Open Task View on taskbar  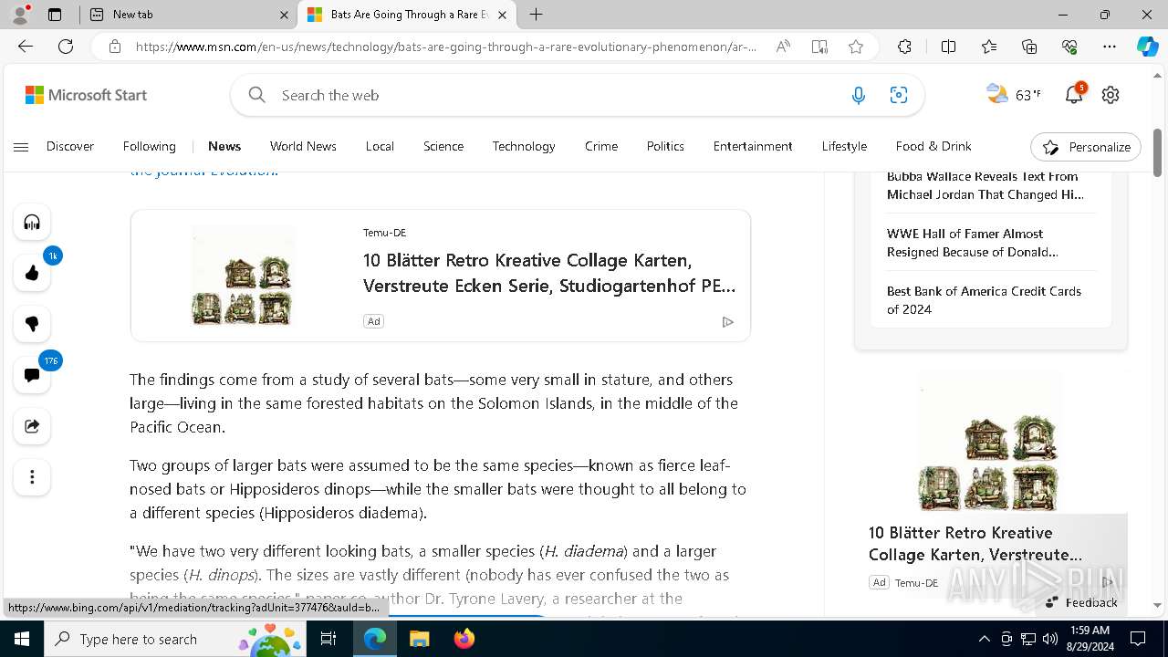point(328,639)
